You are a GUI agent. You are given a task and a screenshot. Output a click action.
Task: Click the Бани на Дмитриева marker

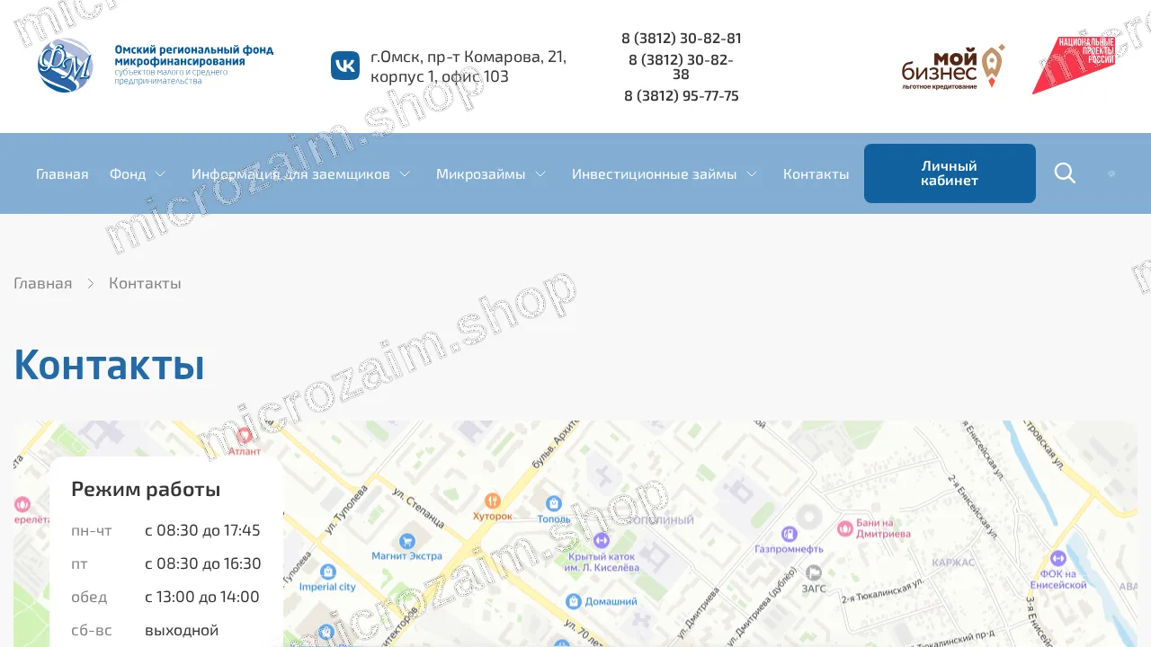[845, 528]
